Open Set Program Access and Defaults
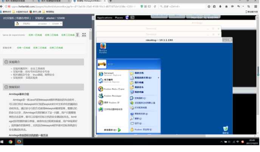Image resolution: width=260 pixels, height=152 pixels. (143, 103)
